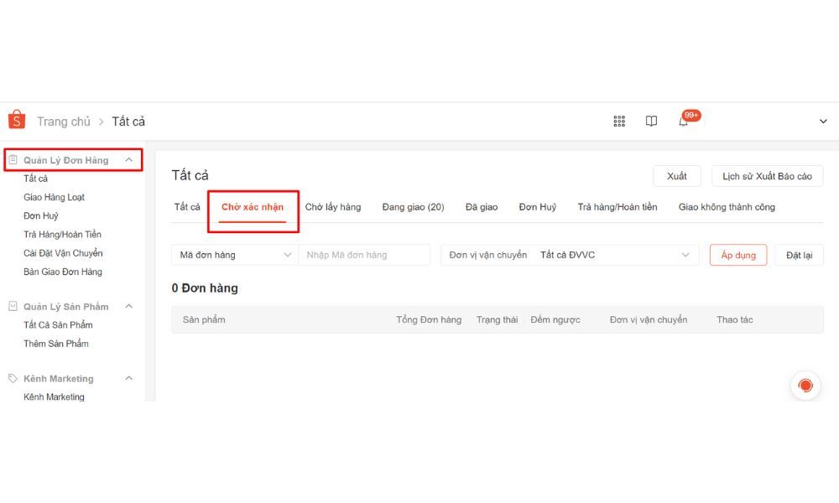Image resolution: width=839 pixels, height=503 pixels.
Task: Collapse the Quản Lý Sản Phẩm section
Action: [x=129, y=306]
